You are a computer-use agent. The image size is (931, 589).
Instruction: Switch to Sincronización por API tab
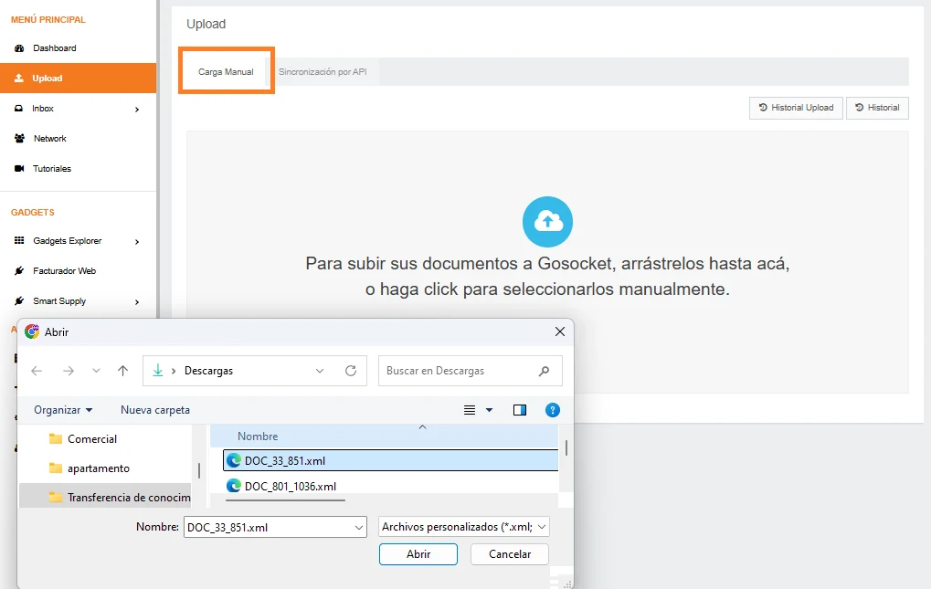(x=323, y=72)
